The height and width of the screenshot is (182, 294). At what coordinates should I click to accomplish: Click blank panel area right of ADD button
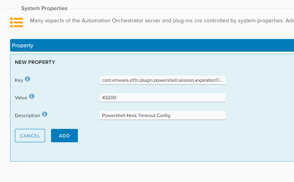coord(168,136)
